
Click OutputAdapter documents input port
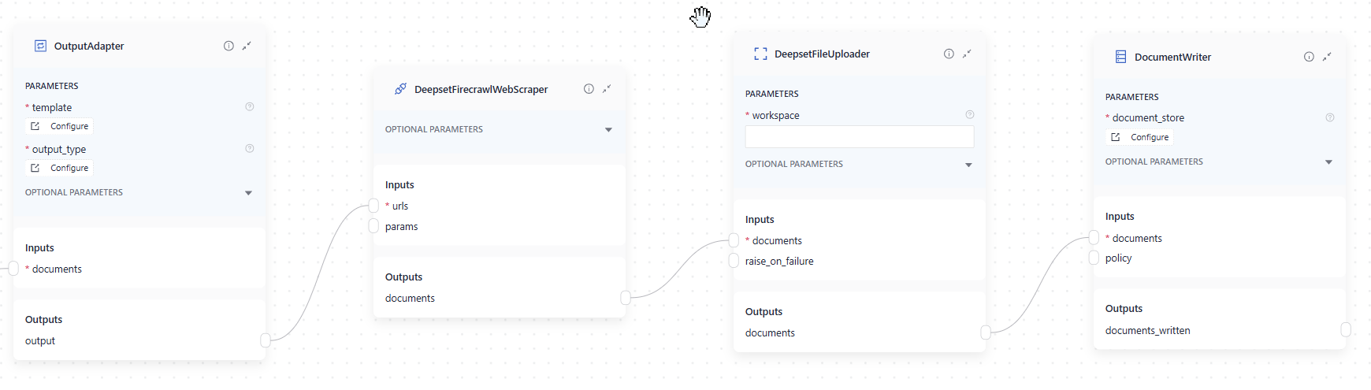click(13, 269)
